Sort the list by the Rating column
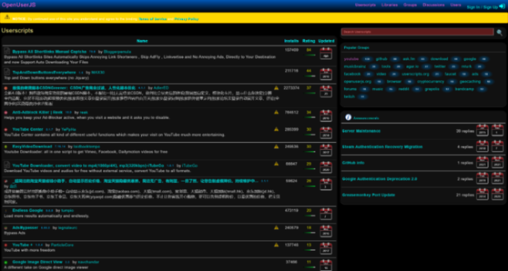The width and height of the screenshot is (508, 271). 308,41
